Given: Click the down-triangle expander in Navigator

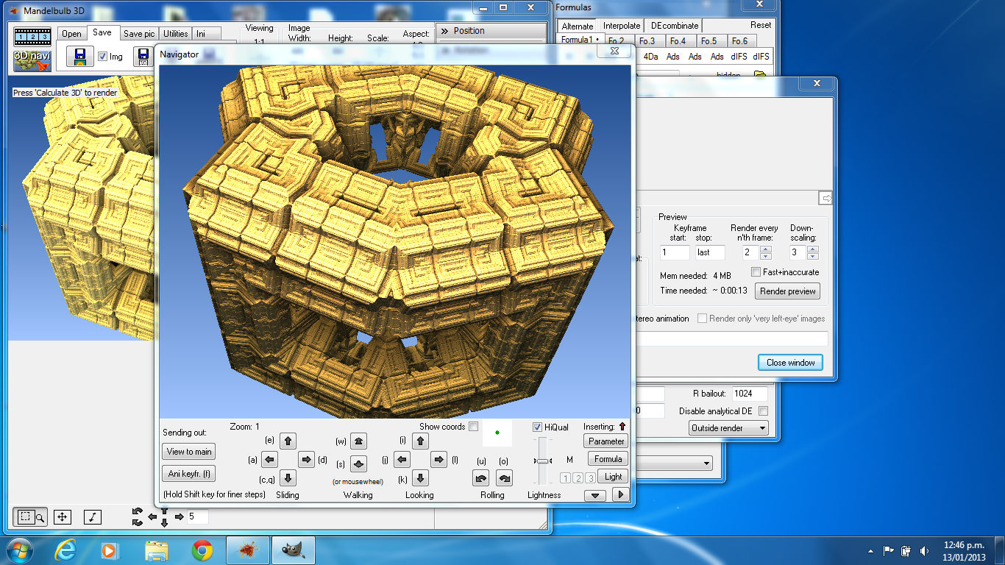Looking at the screenshot, I should point(595,495).
